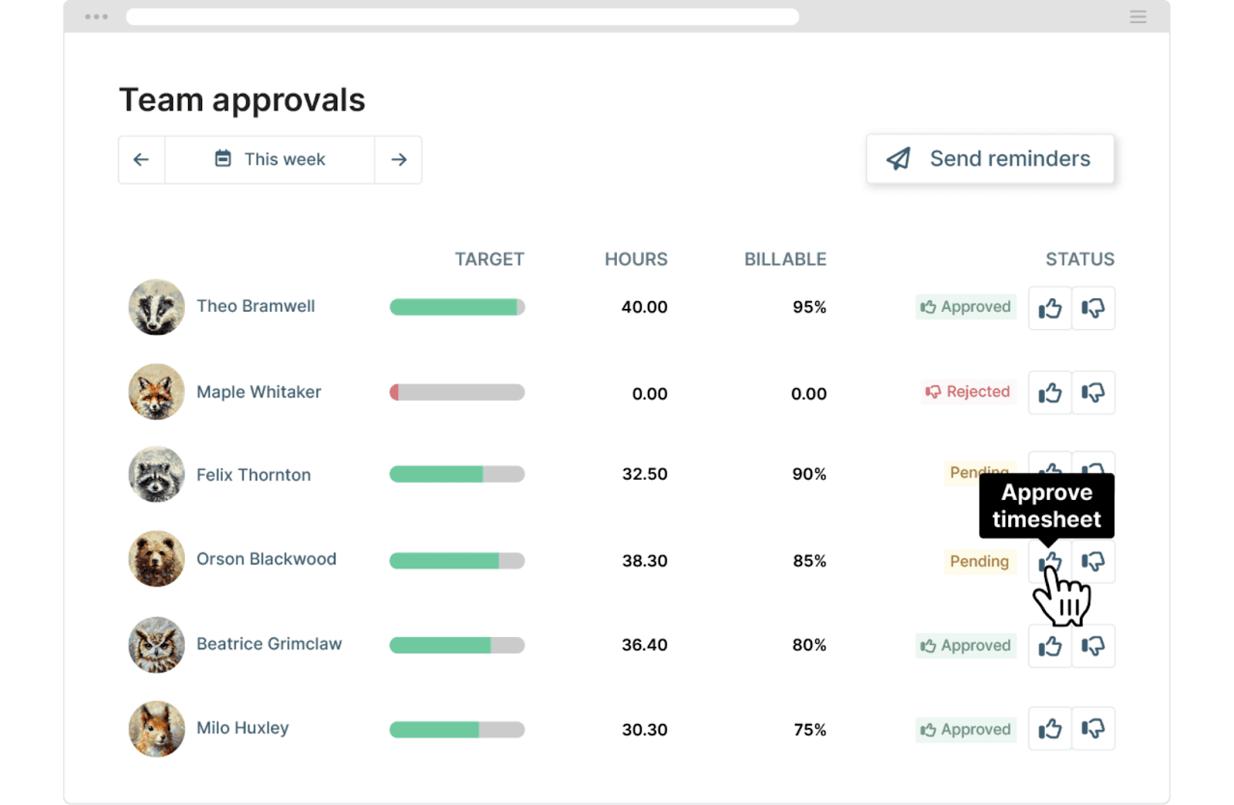Reject Maple Whitaker's timesheet with thumbs down
1234x805 pixels.
(1093, 392)
